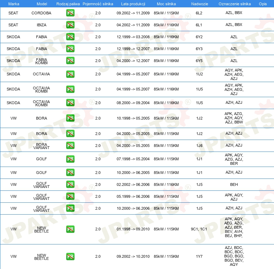This screenshot has width=274, height=269.
Task: Click the fuel icon in OCTAVIA KOMBI 04.1999 row
Action: click(70, 89)
